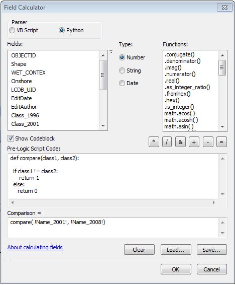The image size is (235, 285).
Task: Pick the .numerator() function
Action: click(x=180, y=74)
